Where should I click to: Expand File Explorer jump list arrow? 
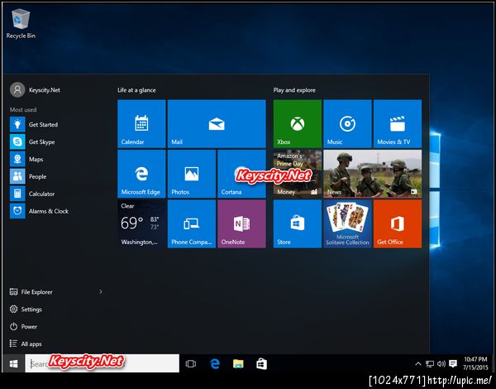(x=101, y=291)
